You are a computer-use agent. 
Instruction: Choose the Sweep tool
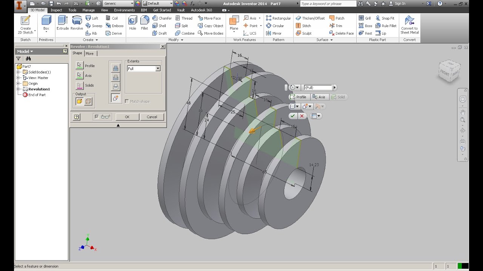point(94,26)
